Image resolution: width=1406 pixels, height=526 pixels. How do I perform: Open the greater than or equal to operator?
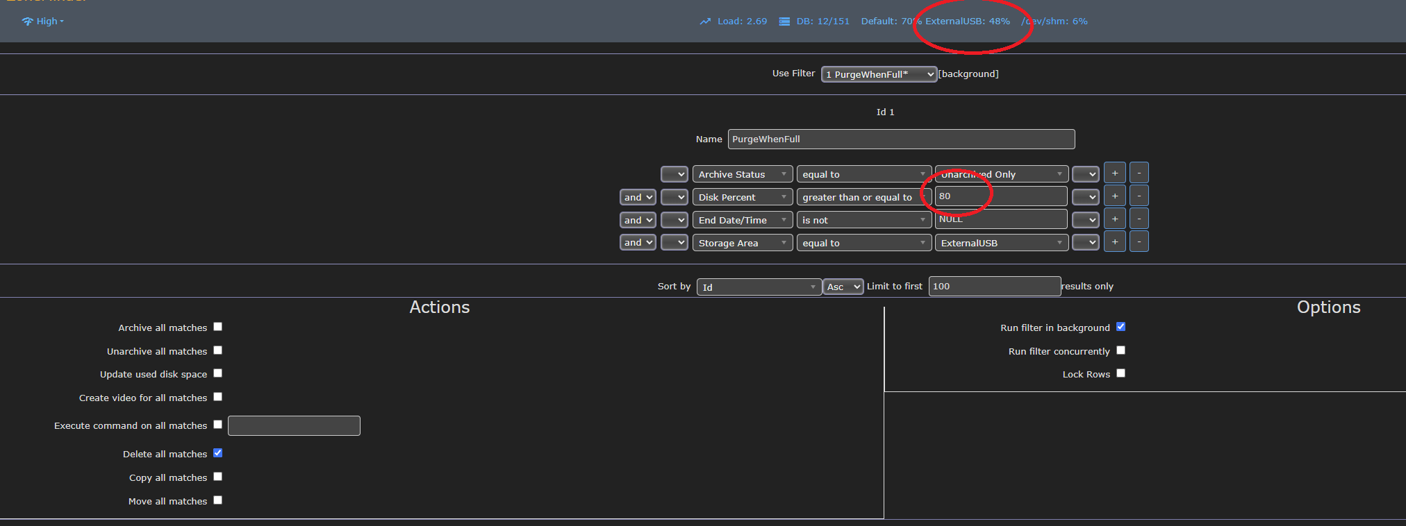863,197
